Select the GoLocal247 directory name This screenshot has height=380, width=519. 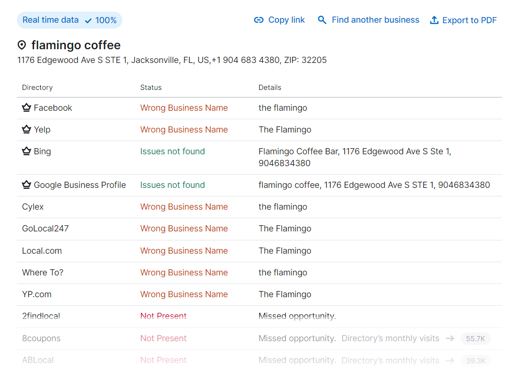[45, 229]
